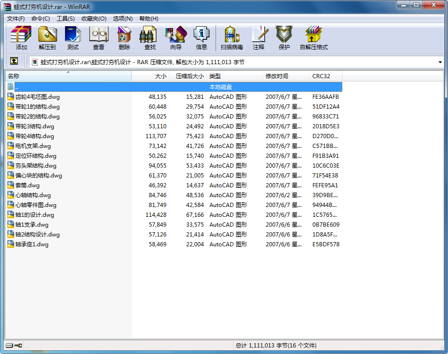Expand the address bar path dropdown
This screenshot has height=354, width=448.
[440, 62]
